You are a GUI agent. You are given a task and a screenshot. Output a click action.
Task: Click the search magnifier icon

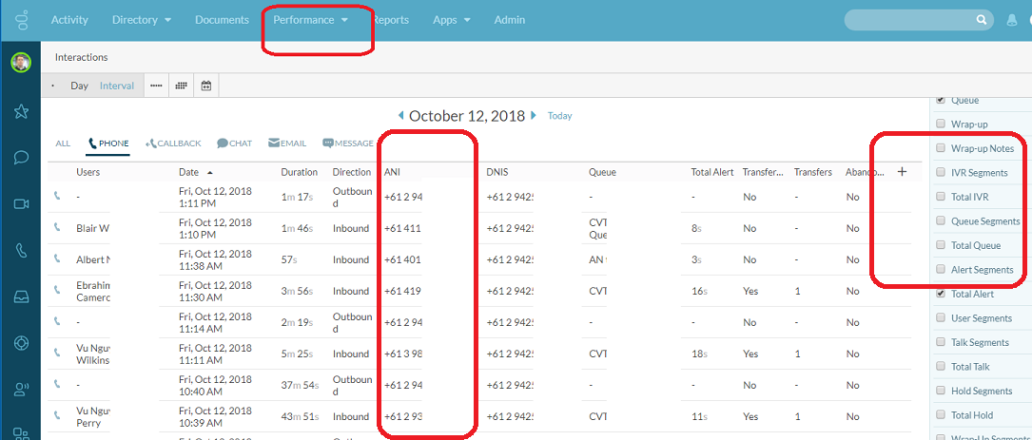click(982, 20)
